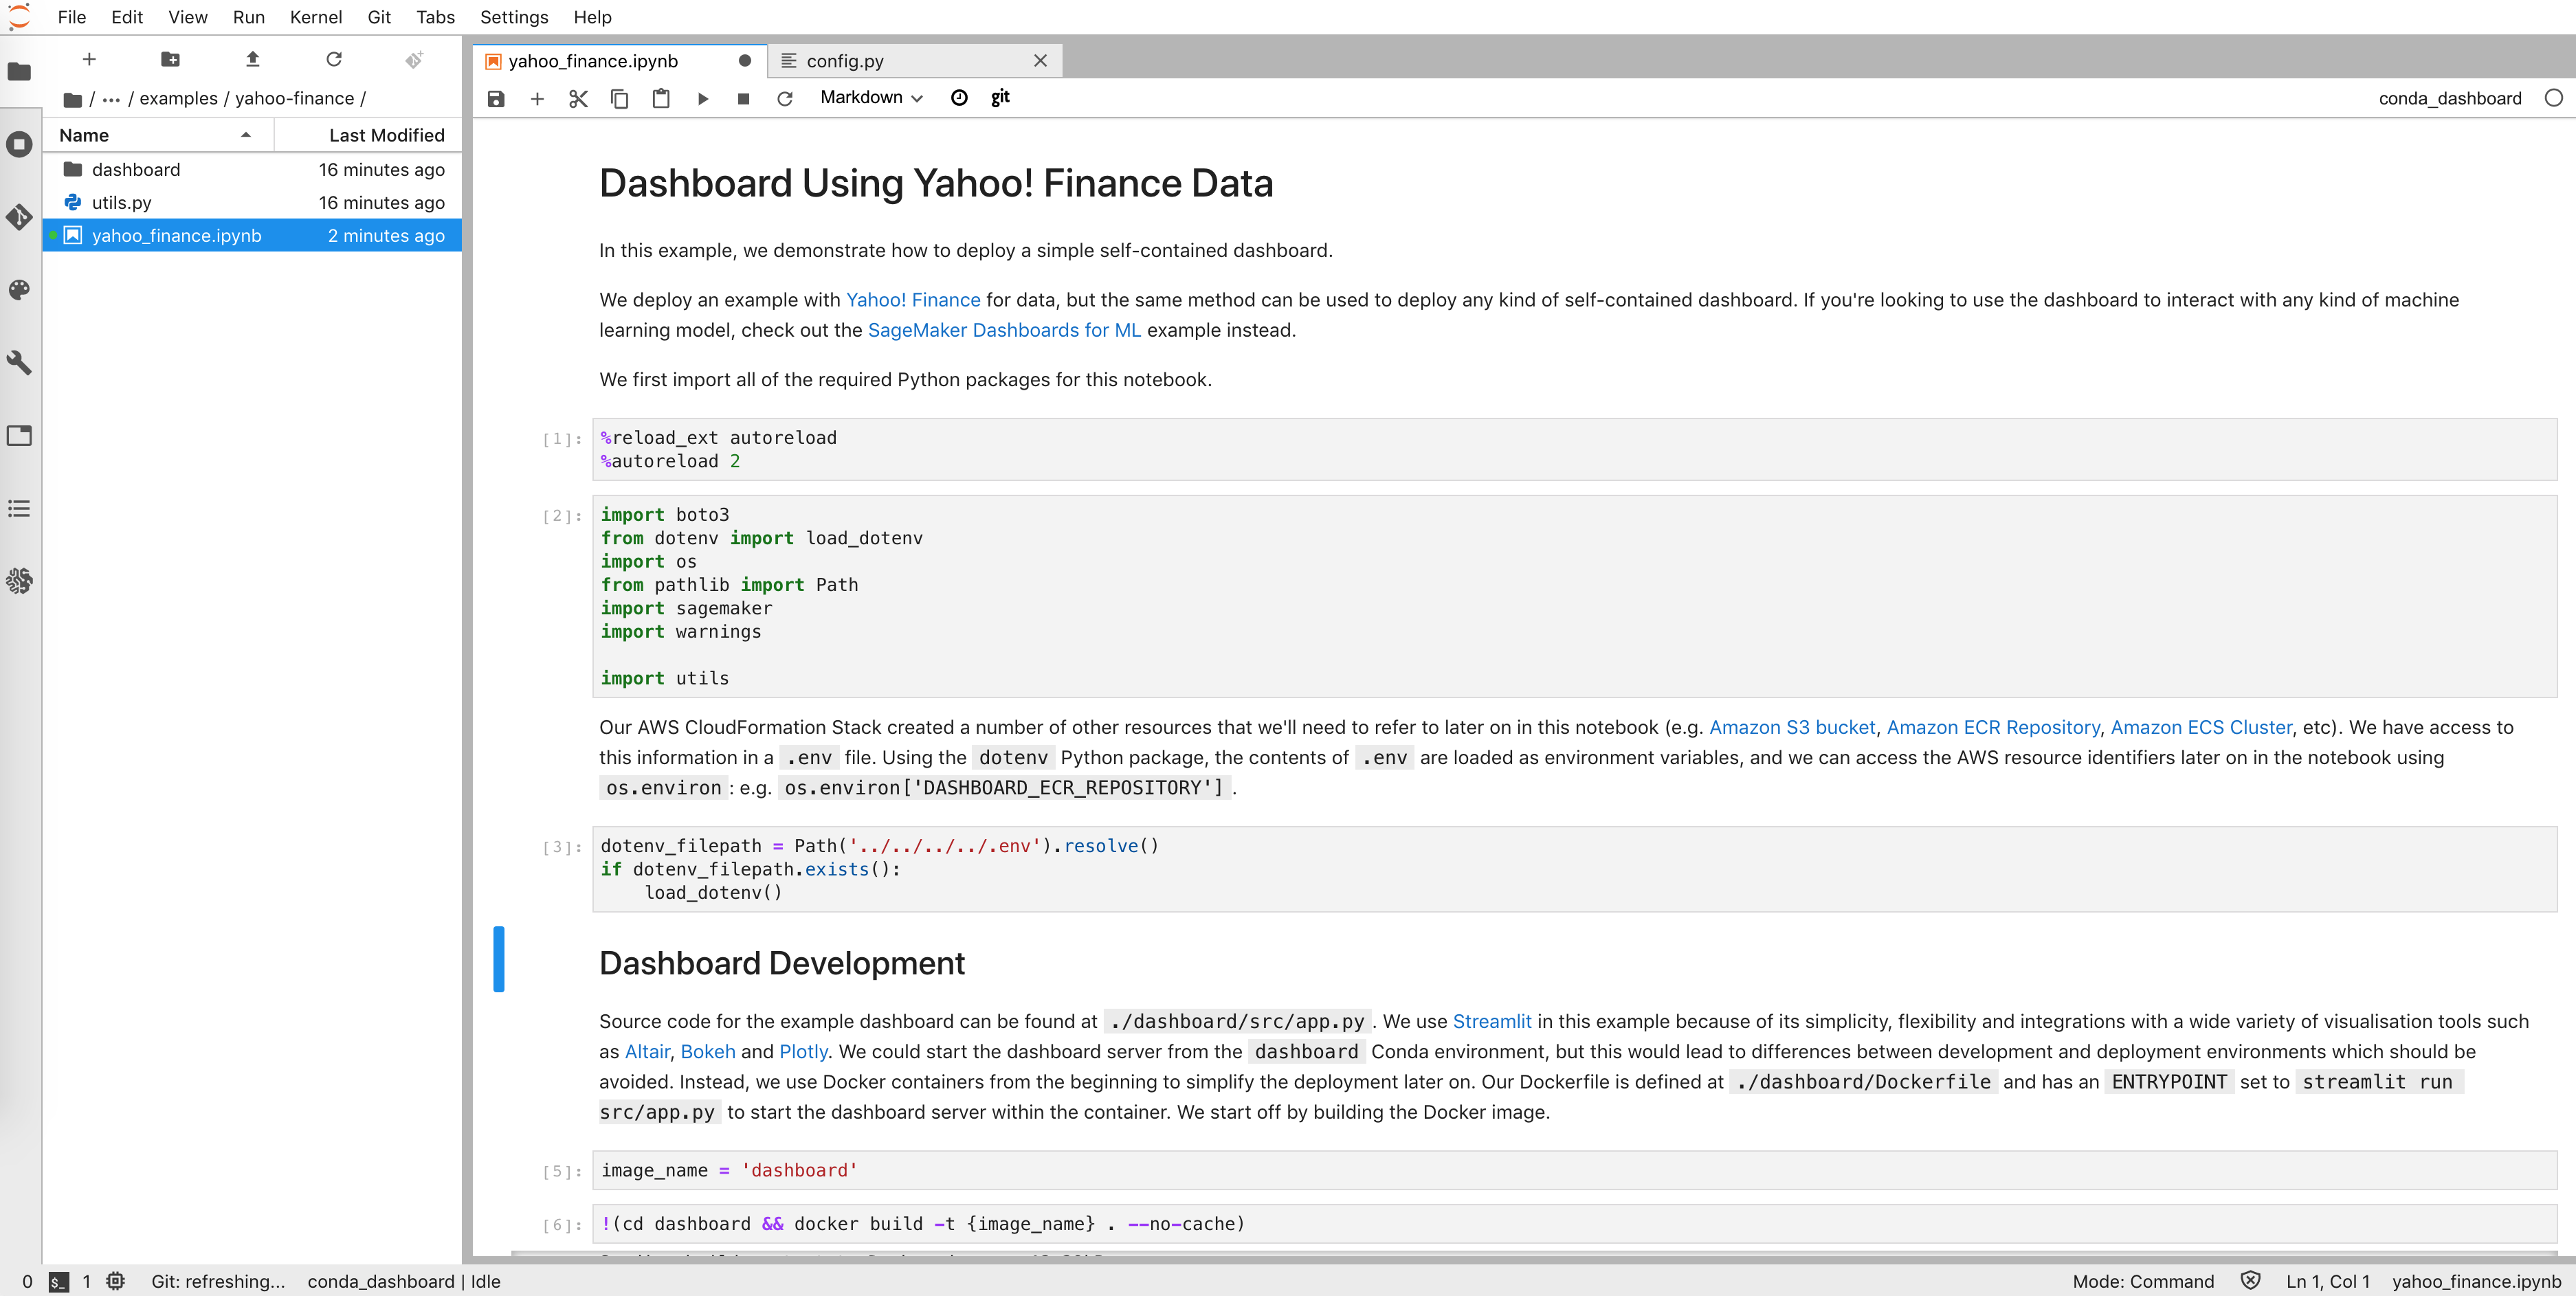2576x1296 pixels.
Task: Show the Table of Contents sidebar
Action: 19,509
